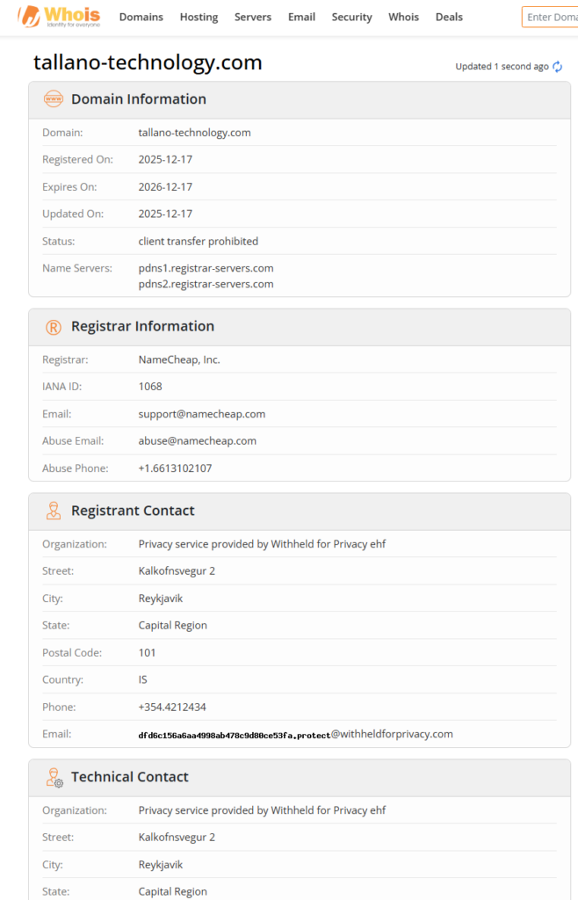This screenshot has height=900, width=578.
Task: Open the Hosting menu
Action: click(x=199, y=17)
